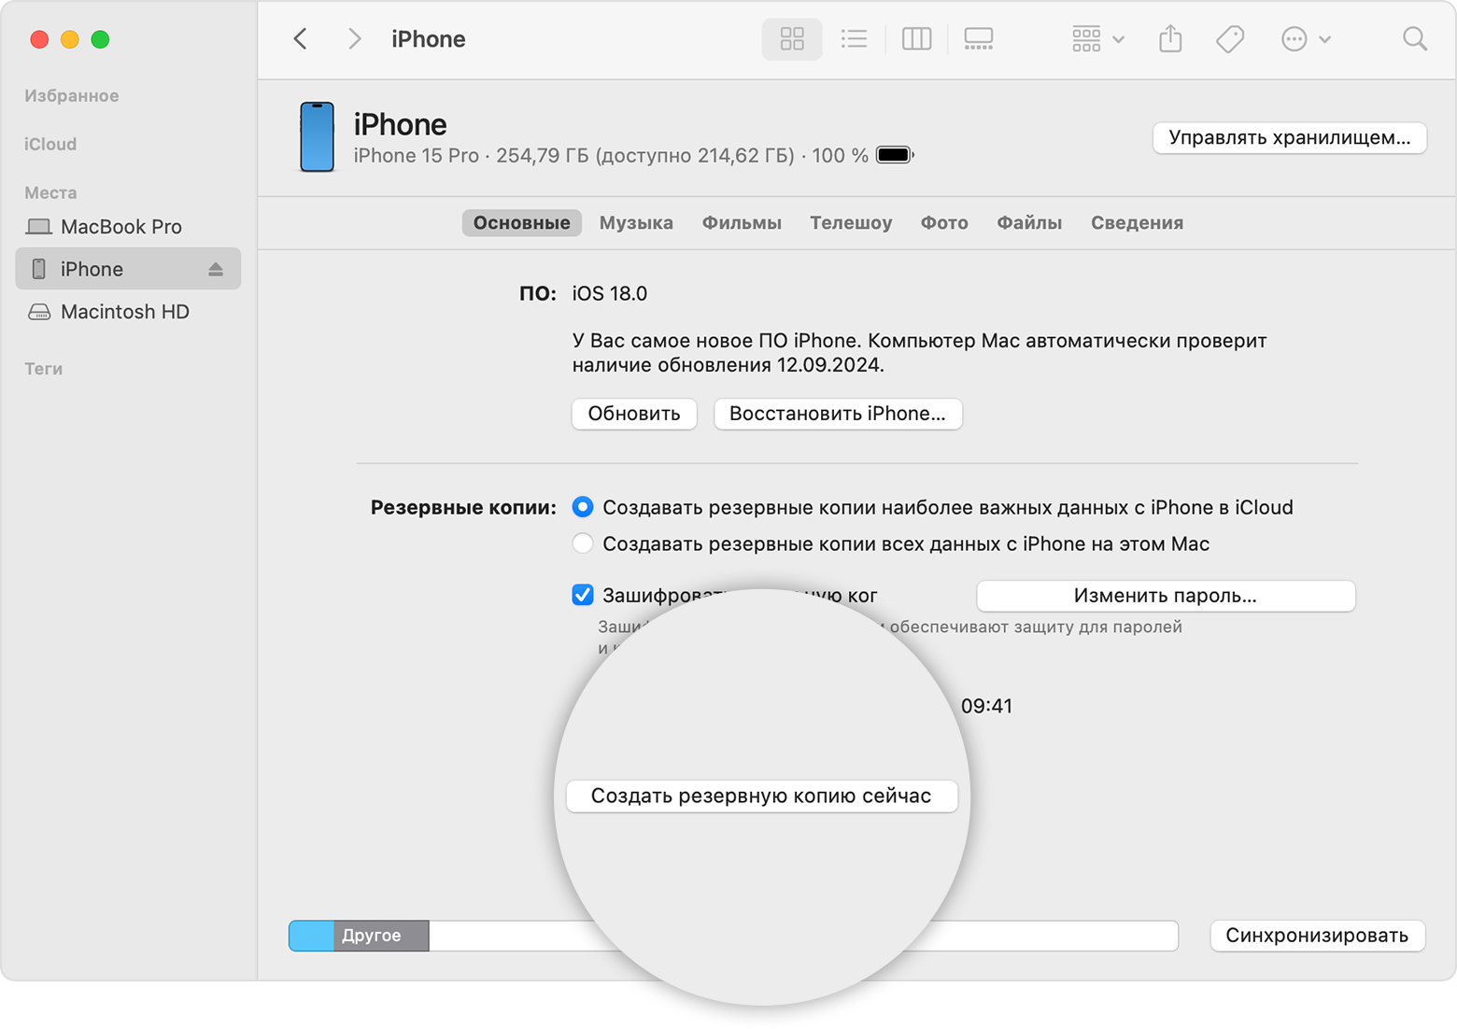The width and height of the screenshot is (1457, 1029).
Task: Open the grouping options dropdown
Action: [1097, 39]
